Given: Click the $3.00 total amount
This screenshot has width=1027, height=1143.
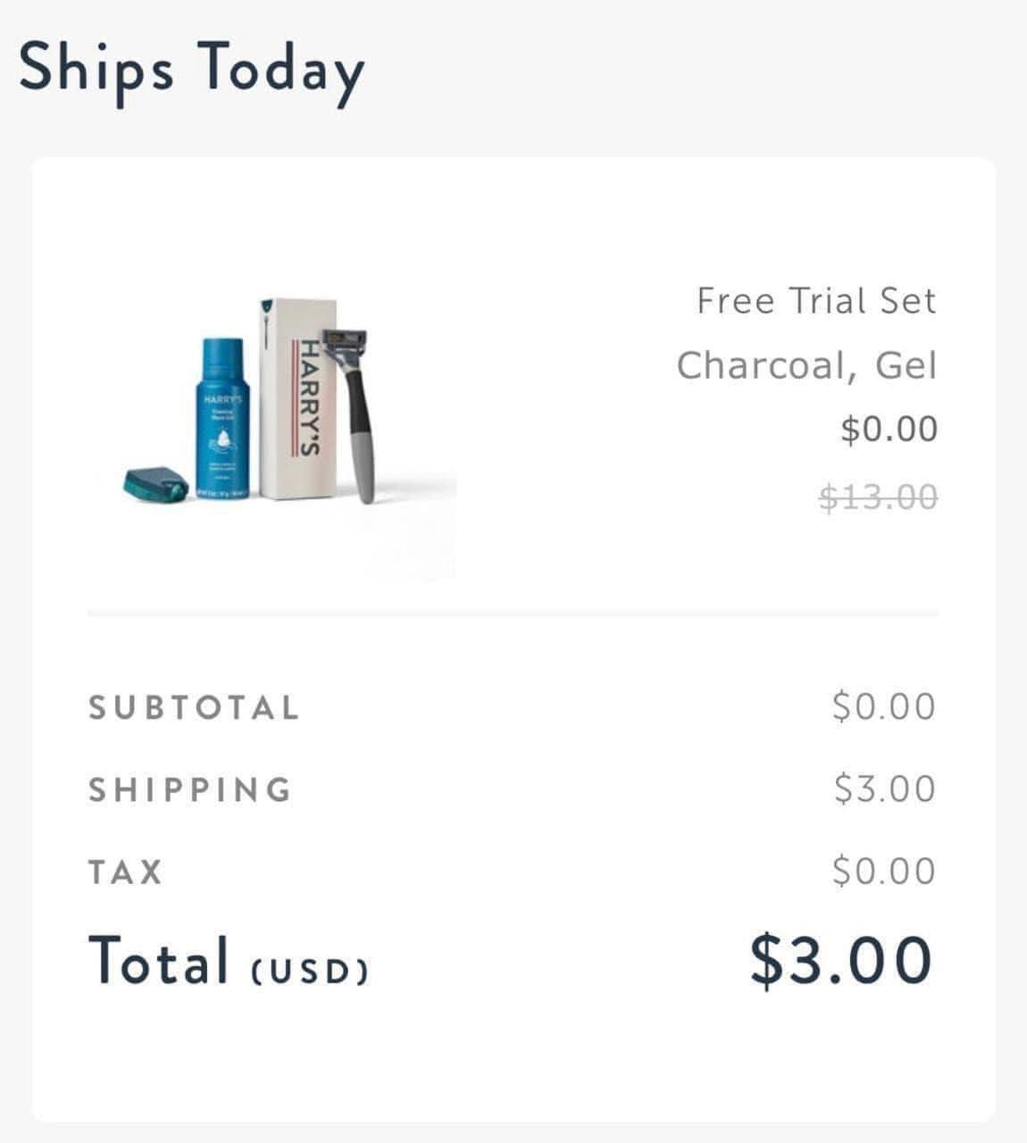Looking at the screenshot, I should coord(841,960).
